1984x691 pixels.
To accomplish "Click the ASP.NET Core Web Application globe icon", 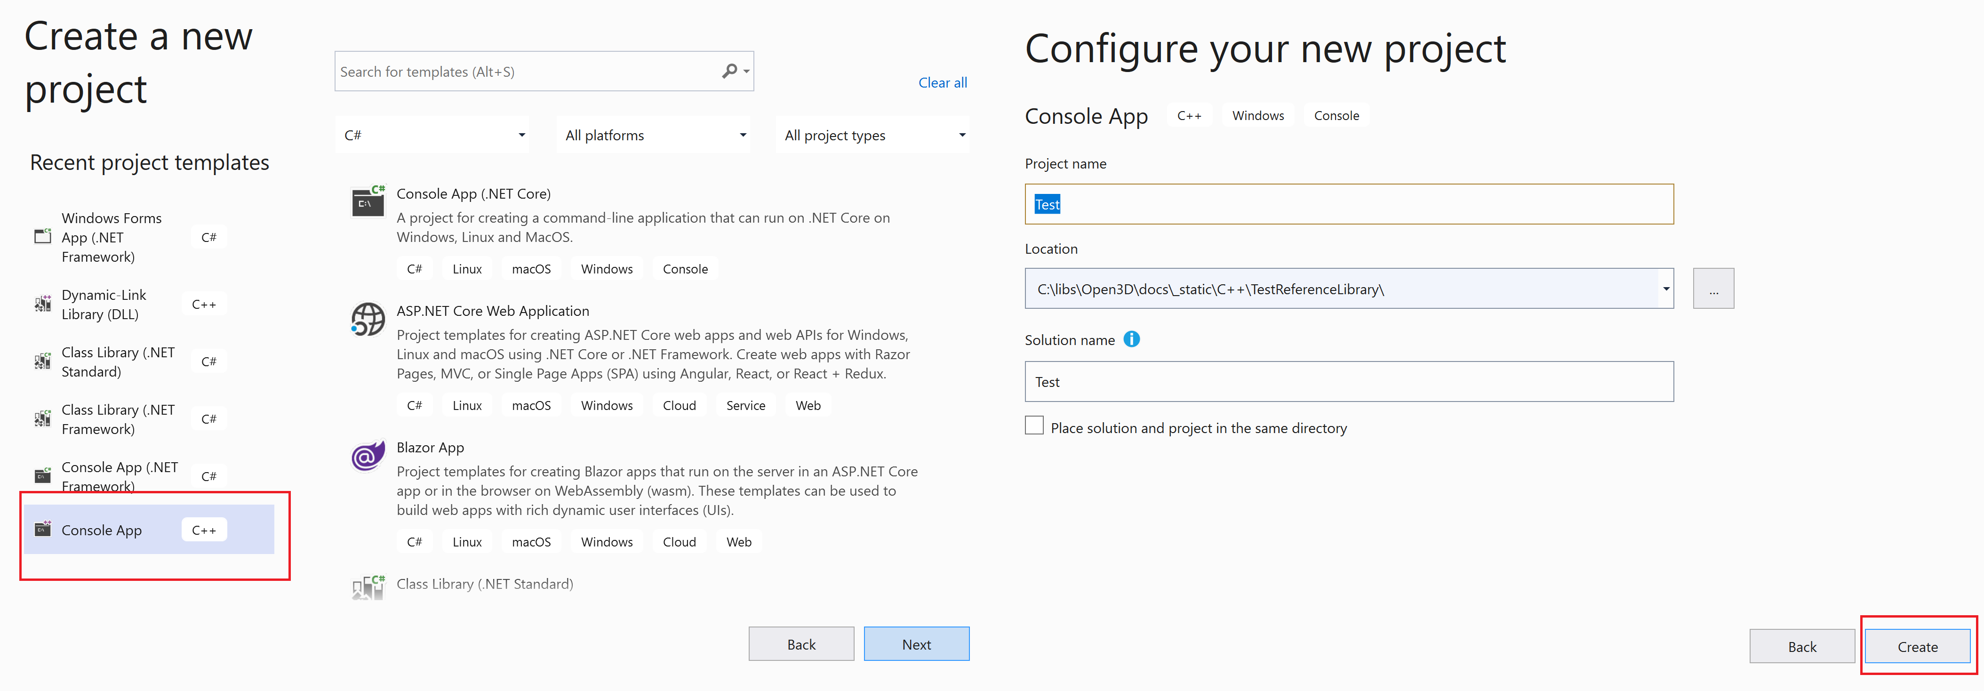I will coord(368,319).
